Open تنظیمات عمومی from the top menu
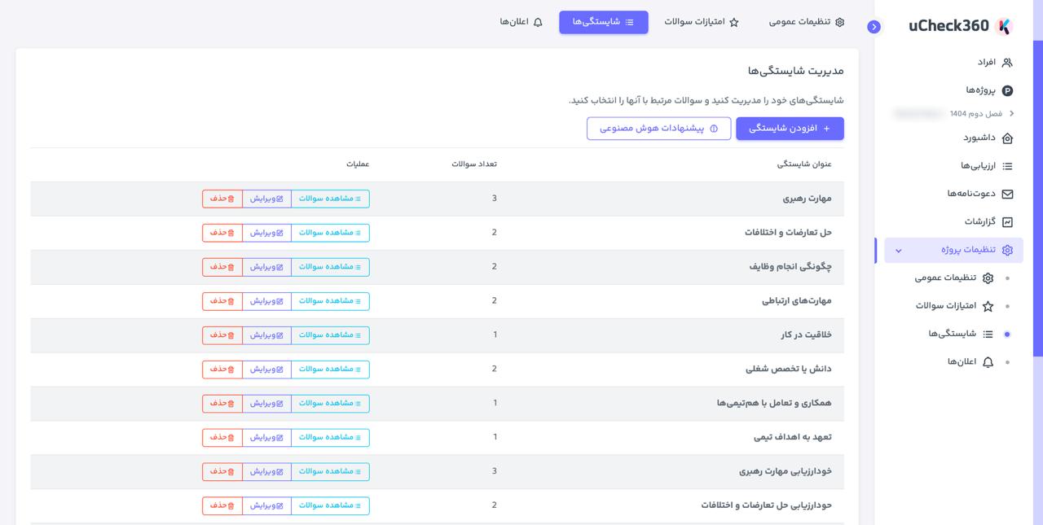The image size is (1043, 525). click(807, 22)
